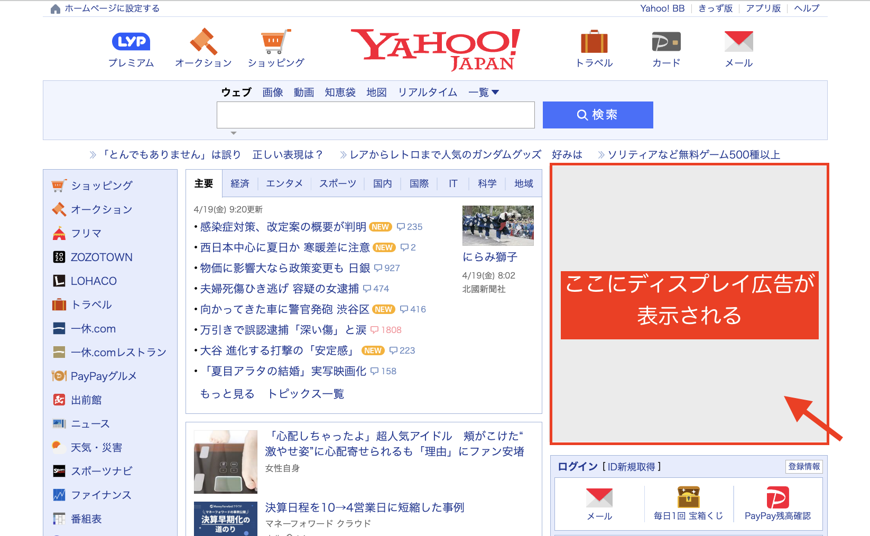Click the Yahoo! JAPAN logo
This screenshot has width=870, height=536.
[435, 50]
